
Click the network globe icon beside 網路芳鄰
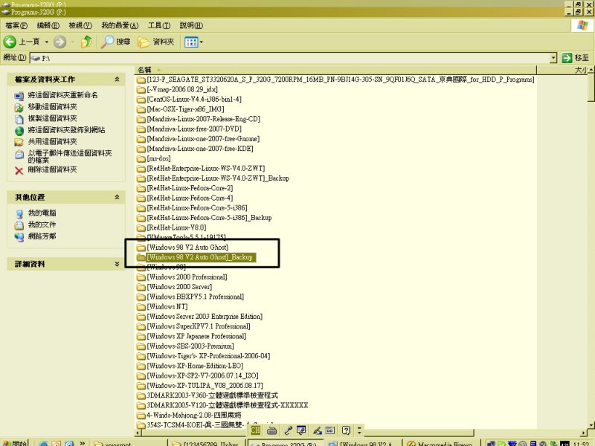pos(19,237)
